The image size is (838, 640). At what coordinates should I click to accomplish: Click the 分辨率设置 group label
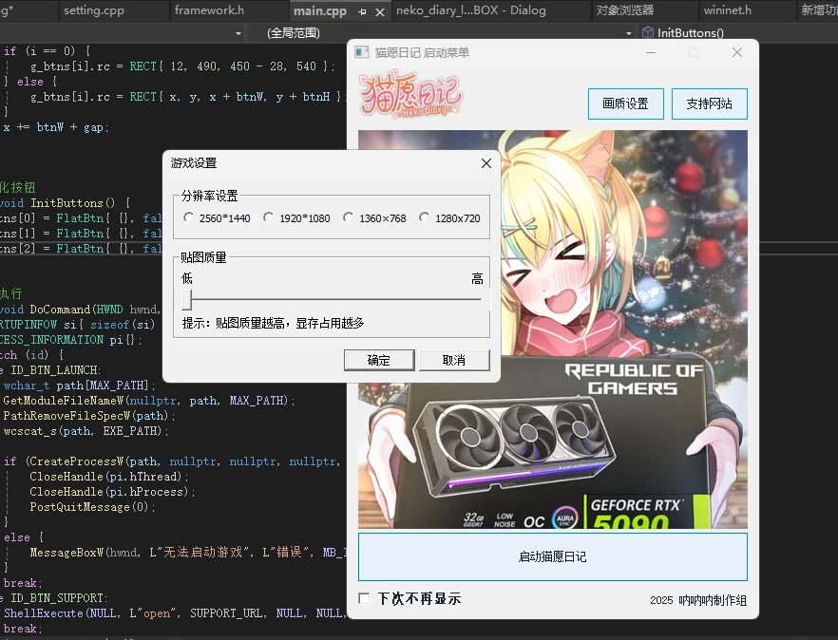[209, 196]
